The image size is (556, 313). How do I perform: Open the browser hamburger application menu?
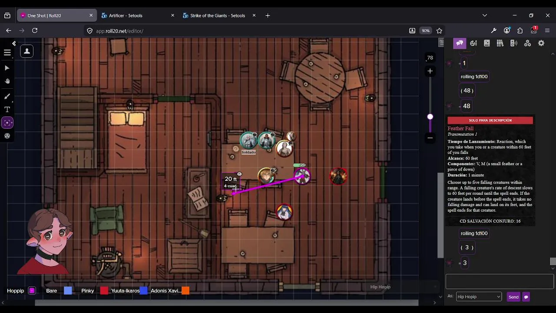pos(547,30)
